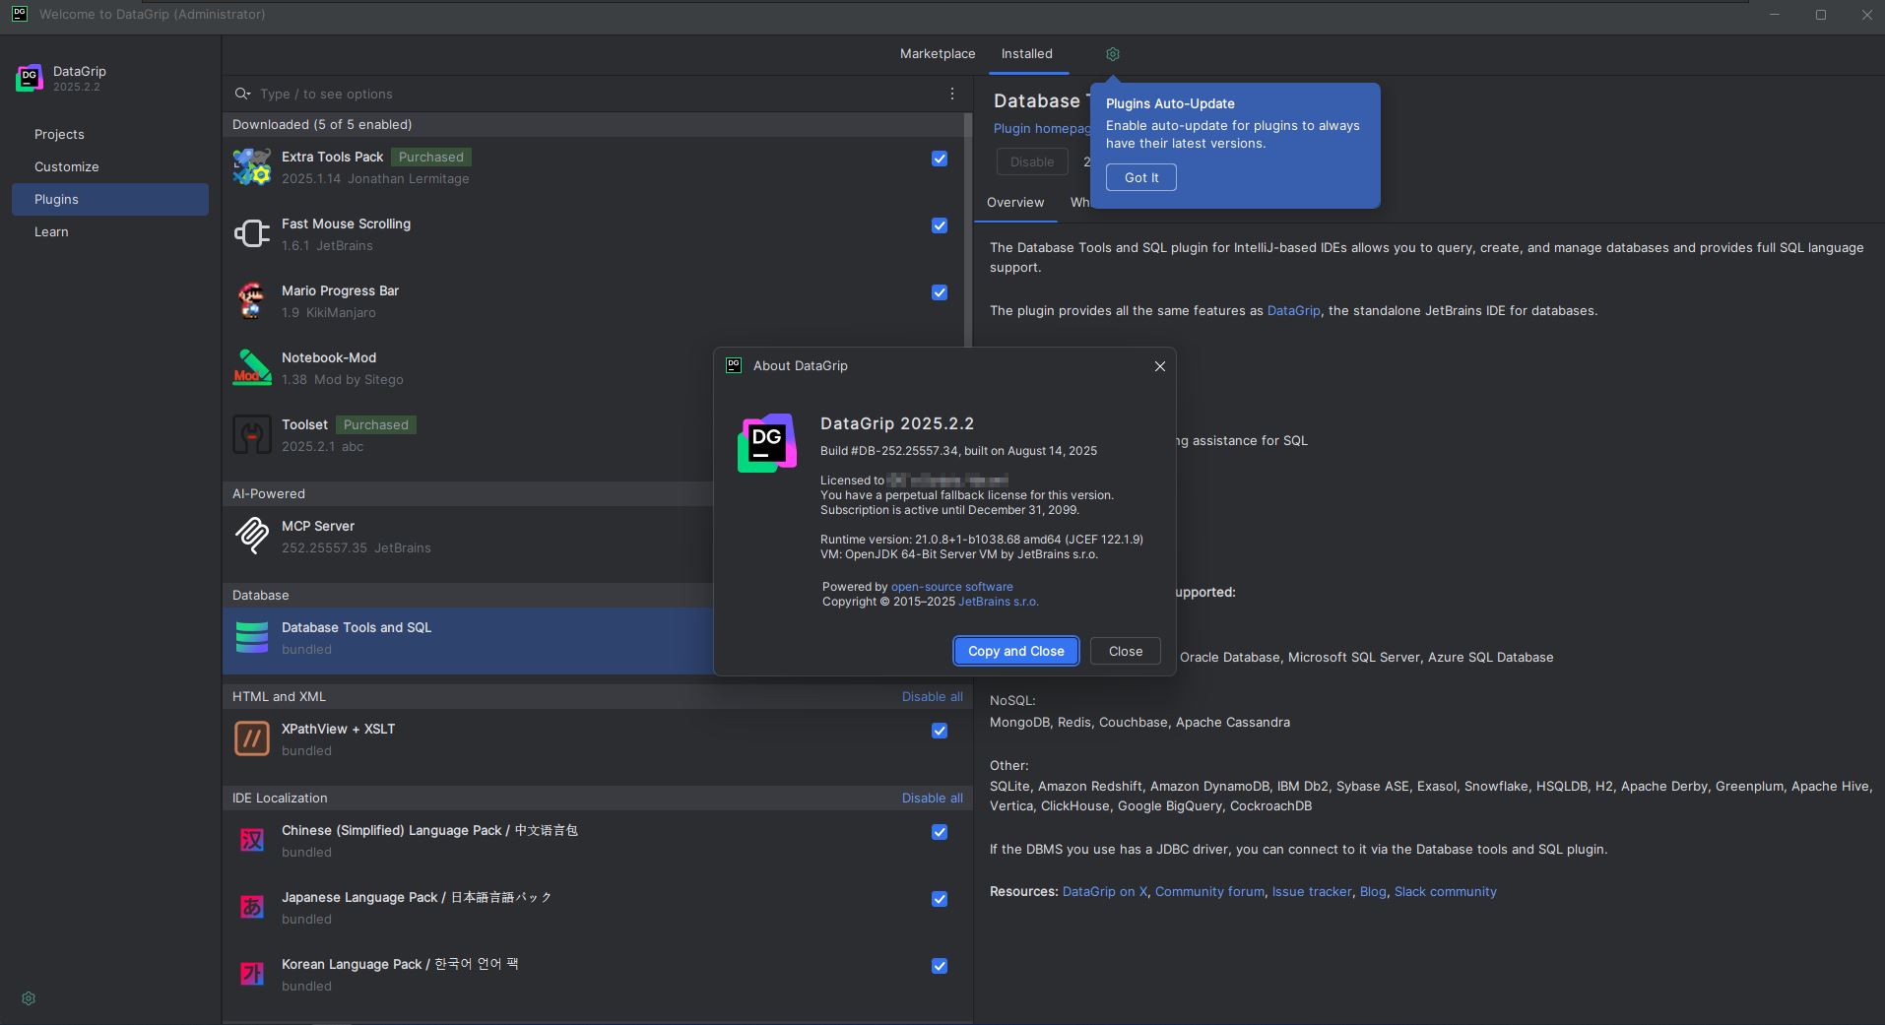Click Disable all for IDE Localization
Viewport: 1885px width, 1025px height.
[x=932, y=798]
